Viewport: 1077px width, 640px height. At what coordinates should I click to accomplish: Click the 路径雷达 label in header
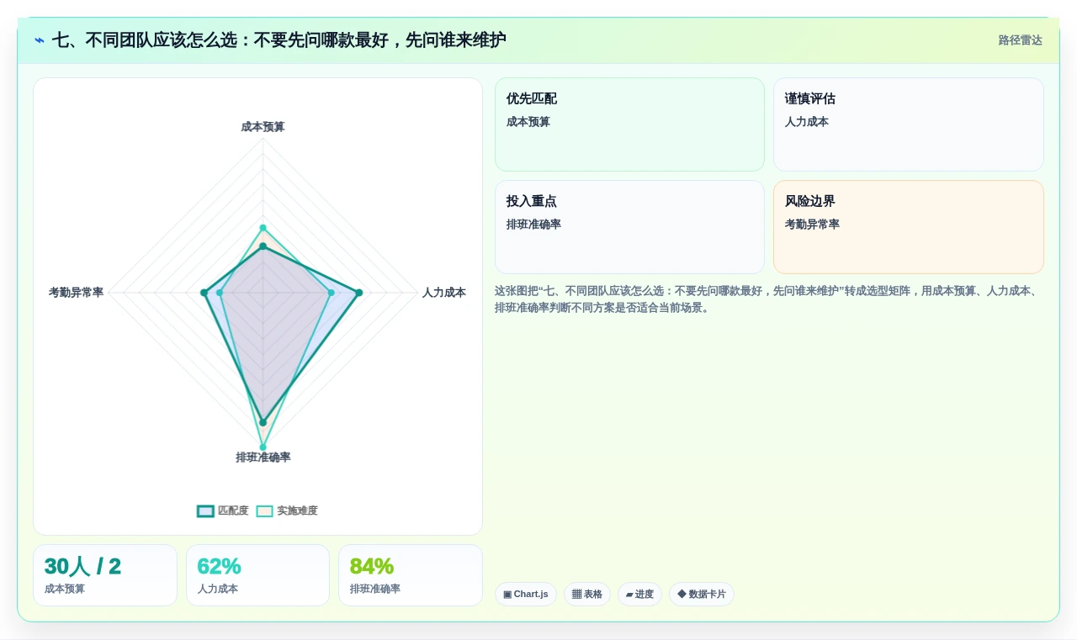1020,40
